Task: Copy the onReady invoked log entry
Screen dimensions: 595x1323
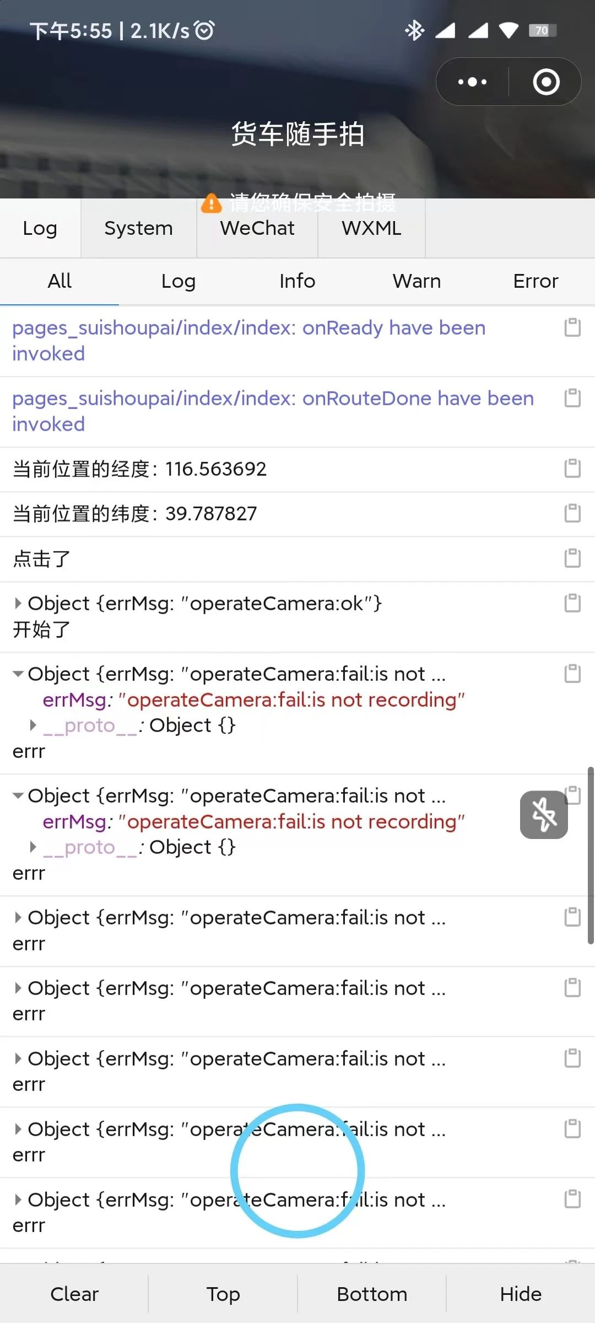Action: pos(572,327)
